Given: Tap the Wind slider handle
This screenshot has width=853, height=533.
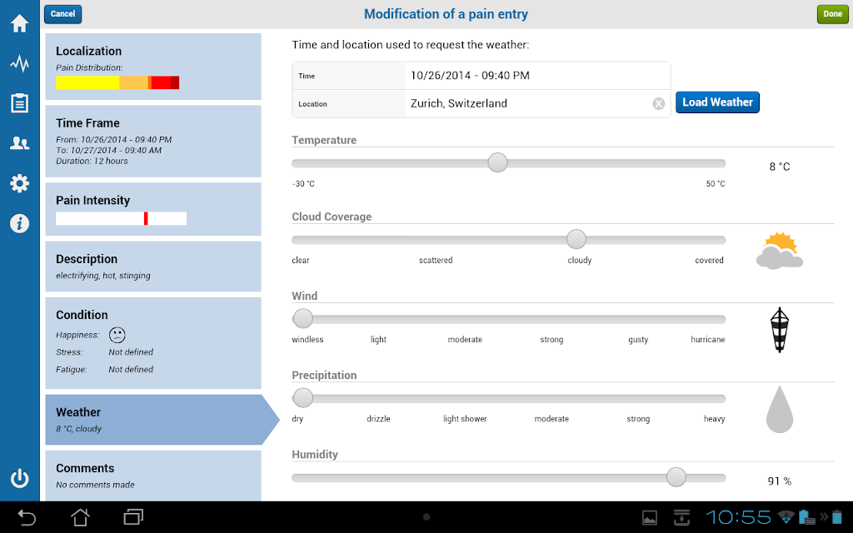Looking at the screenshot, I should pyautogui.click(x=302, y=318).
